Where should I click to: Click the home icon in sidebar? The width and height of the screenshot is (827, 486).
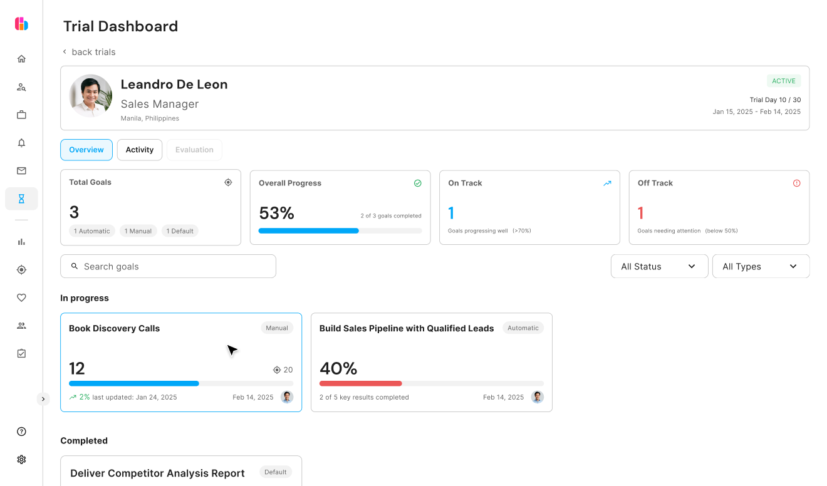click(x=21, y=59)
